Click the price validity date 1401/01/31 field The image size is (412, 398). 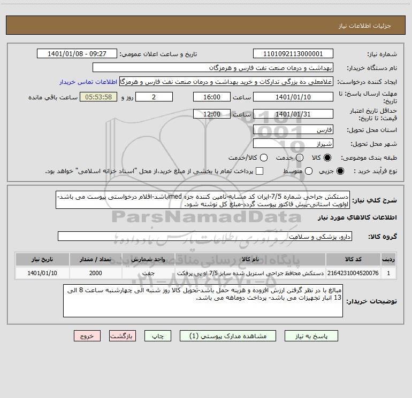click(293, 114)
